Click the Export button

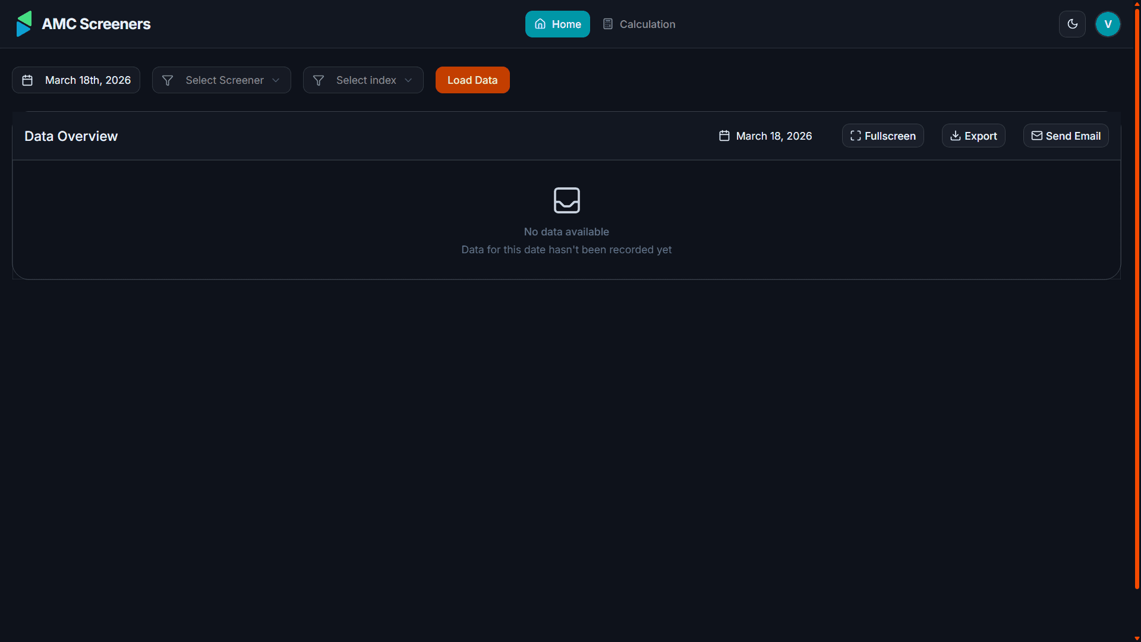(x=973, y=136)
